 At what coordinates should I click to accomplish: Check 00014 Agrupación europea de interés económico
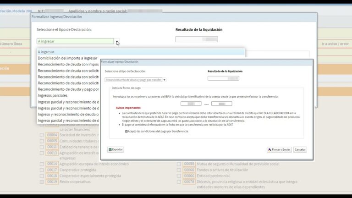tap(42, 164)
